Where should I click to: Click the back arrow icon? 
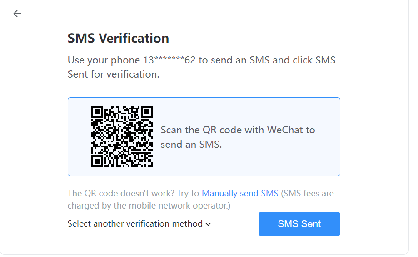17,14
